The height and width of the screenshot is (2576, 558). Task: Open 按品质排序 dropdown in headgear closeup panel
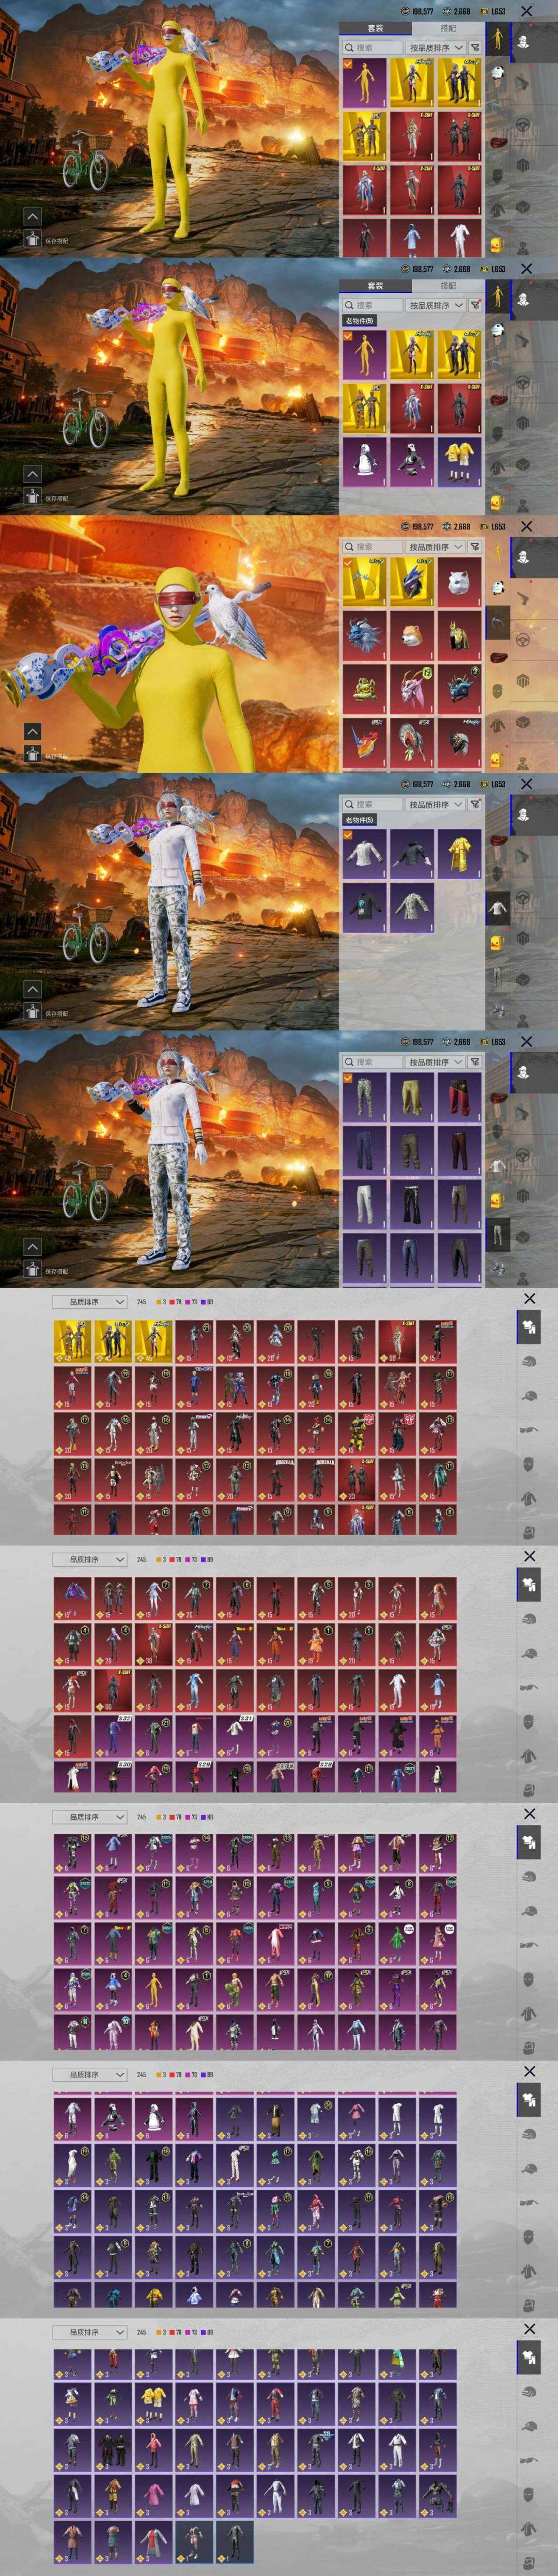(x=435, y=547)
